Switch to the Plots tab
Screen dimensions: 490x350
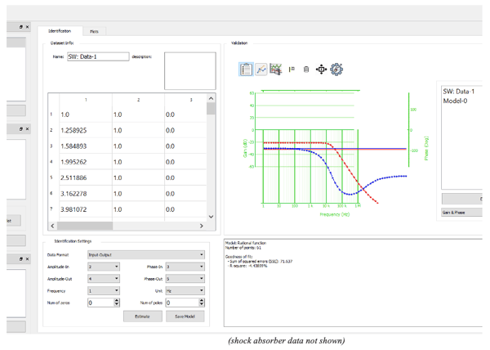coord(94,31)
